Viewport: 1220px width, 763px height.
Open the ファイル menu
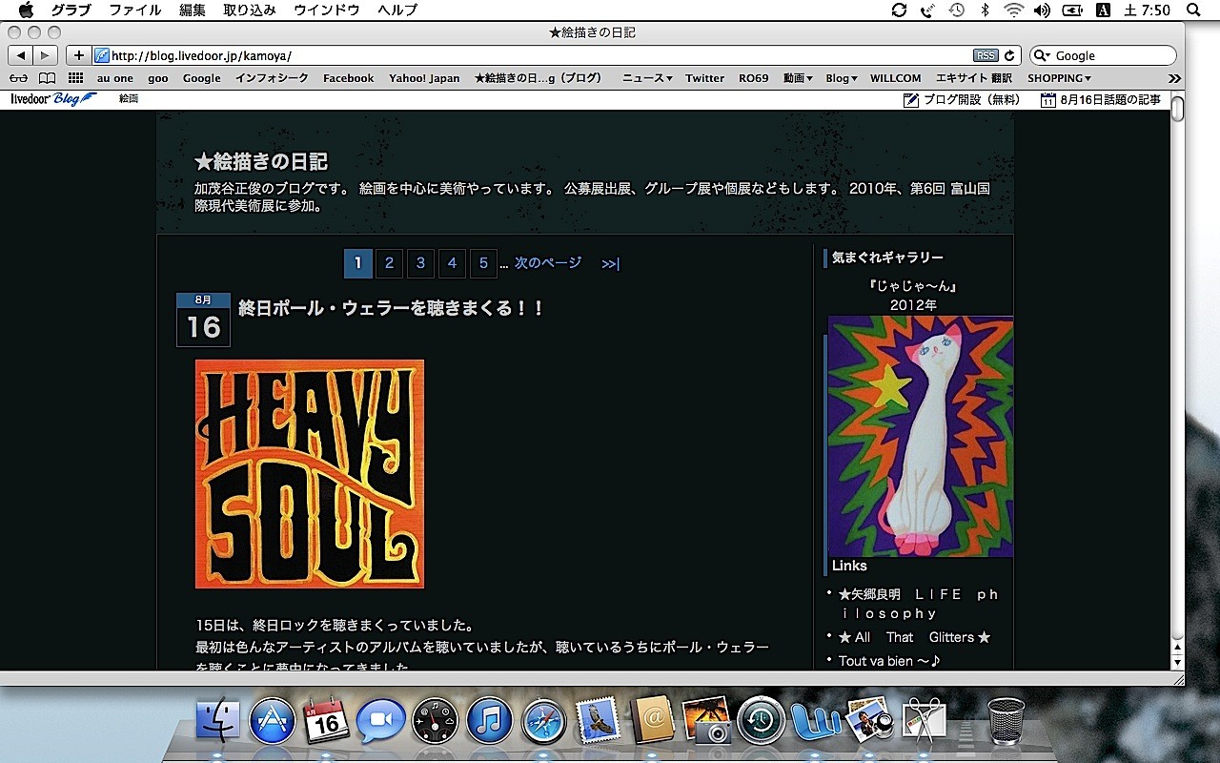click(x=135, y=10)
